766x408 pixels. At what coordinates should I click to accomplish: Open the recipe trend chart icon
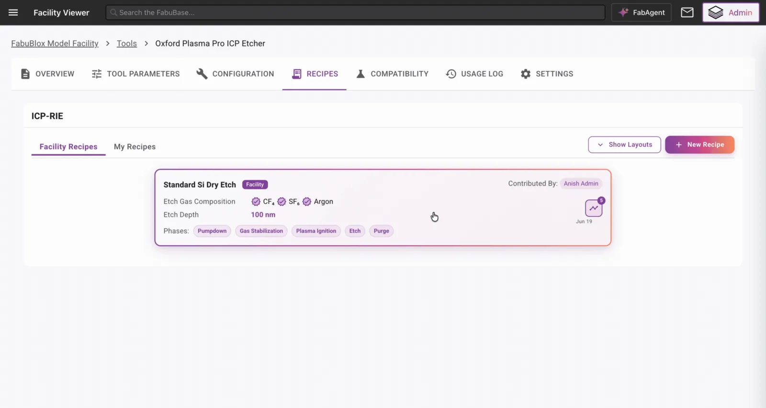click(x=594, y=208)
